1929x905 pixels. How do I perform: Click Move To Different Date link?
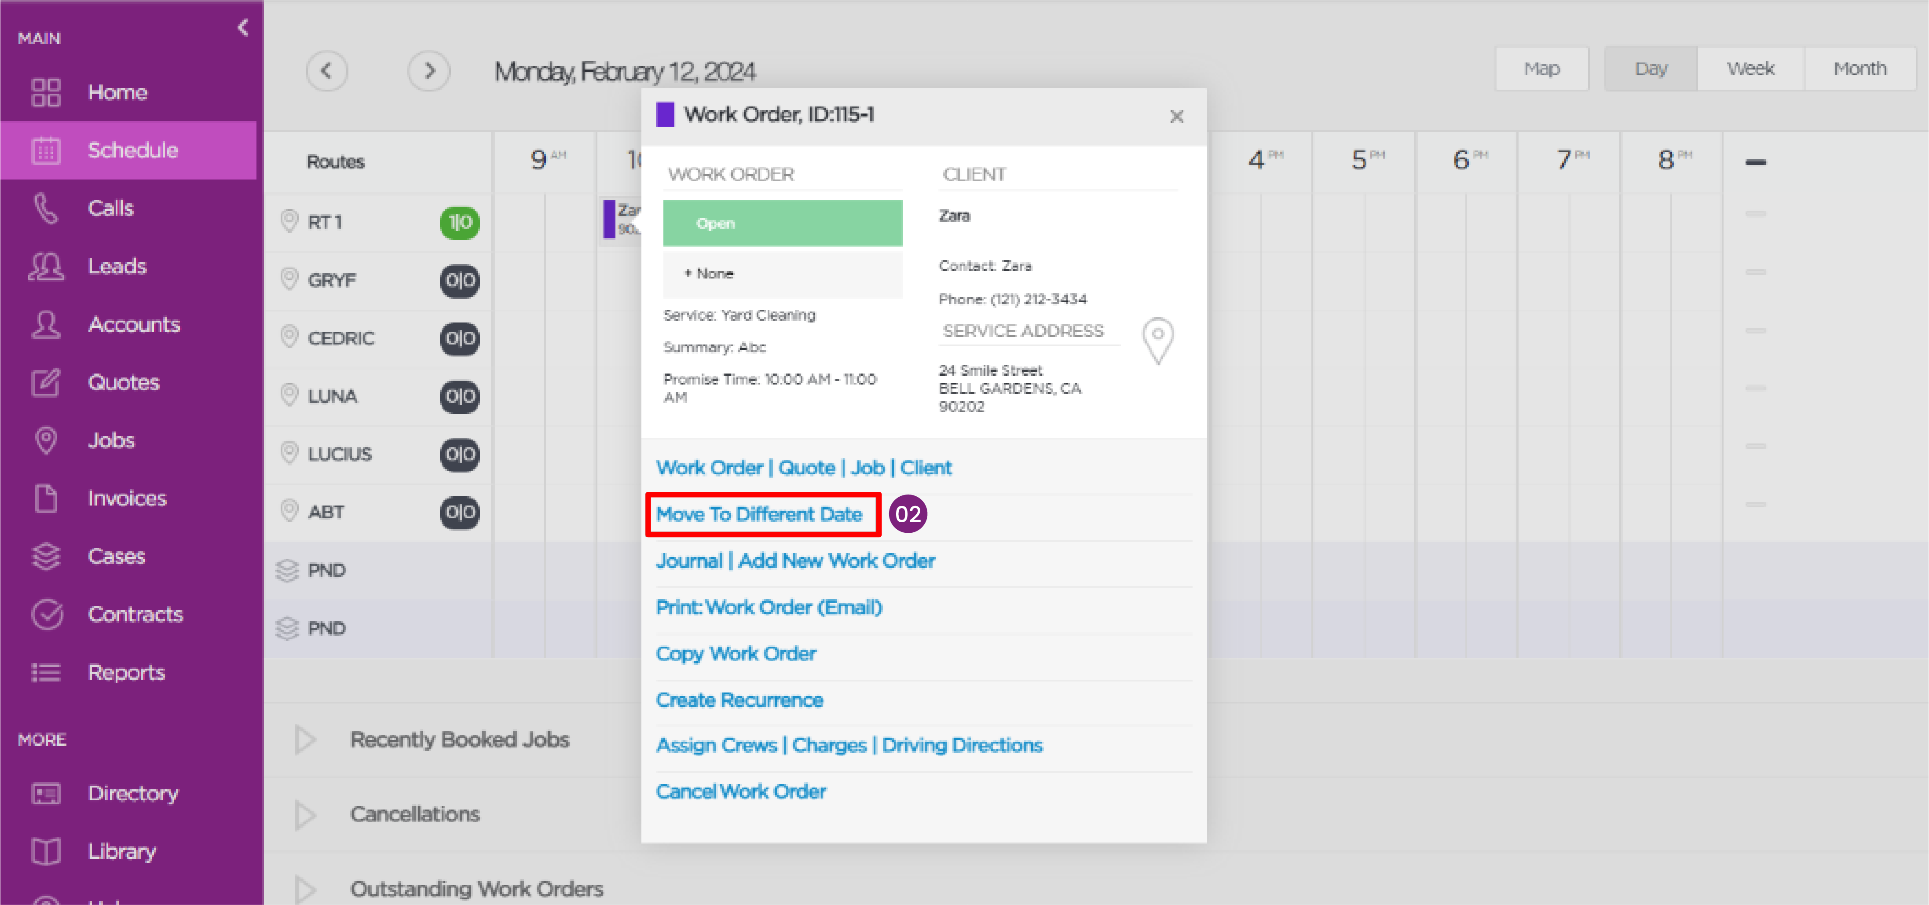[758, 515]
